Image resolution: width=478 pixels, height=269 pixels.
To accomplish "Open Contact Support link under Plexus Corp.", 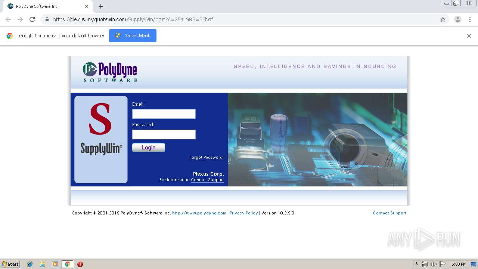I will (x=207, y=180).
